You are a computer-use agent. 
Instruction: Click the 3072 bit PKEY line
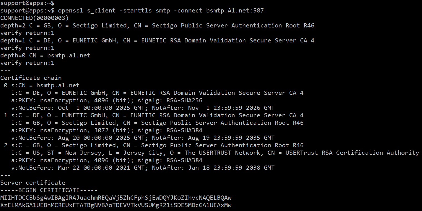107,130
